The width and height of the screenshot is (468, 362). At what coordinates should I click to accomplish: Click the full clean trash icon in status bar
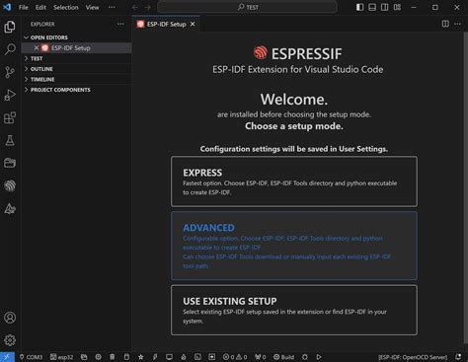(113, 357)
